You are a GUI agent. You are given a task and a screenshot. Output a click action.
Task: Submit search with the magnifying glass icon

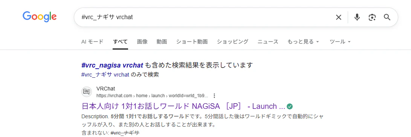387,18
